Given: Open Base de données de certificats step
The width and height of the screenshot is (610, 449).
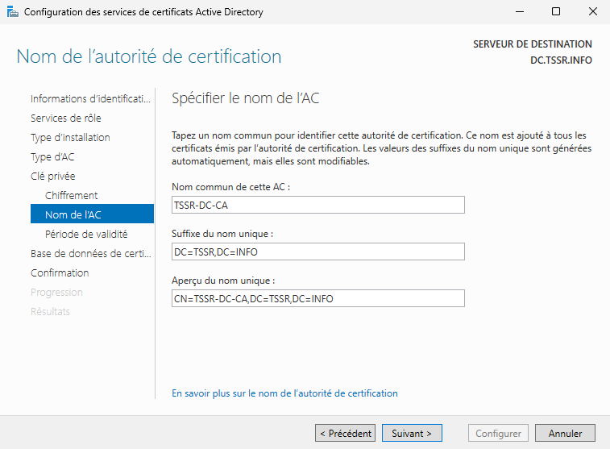Looking at the screenshot, I should click(x=90, y=254).
